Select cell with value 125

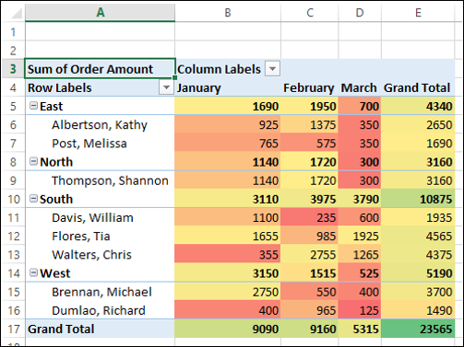click(360, 310)
